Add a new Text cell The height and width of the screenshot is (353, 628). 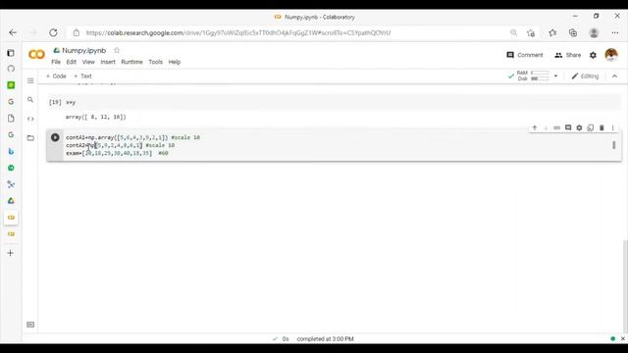[x=82, y=76]
